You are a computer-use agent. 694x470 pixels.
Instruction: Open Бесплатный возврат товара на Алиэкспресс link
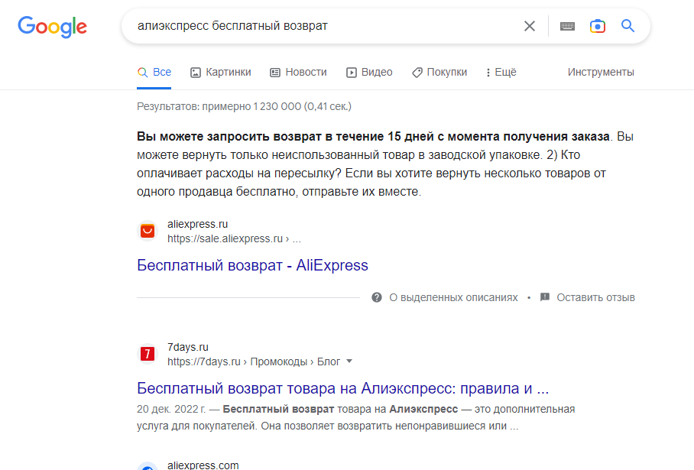(342, 388)
